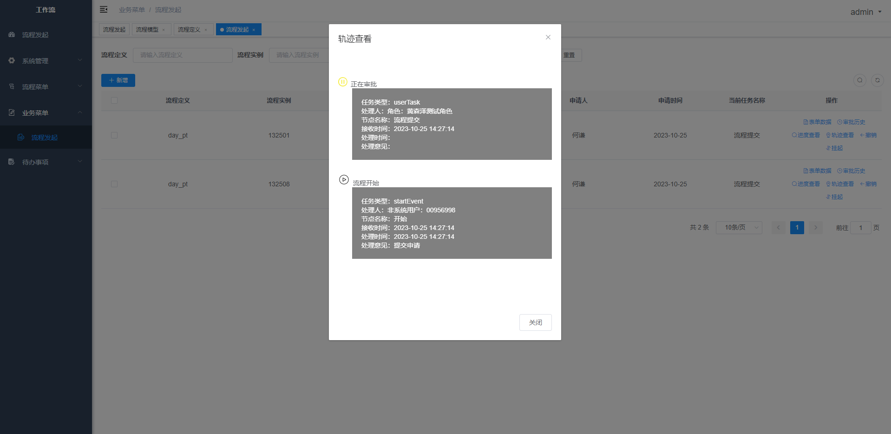Collapse 业务菜单 sidebar menu
The width and height of the screenshot is (891, 434).
pyautogui.click(x=46, y=113)
